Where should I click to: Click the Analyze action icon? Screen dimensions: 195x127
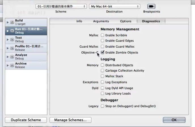tap(12, 57)
